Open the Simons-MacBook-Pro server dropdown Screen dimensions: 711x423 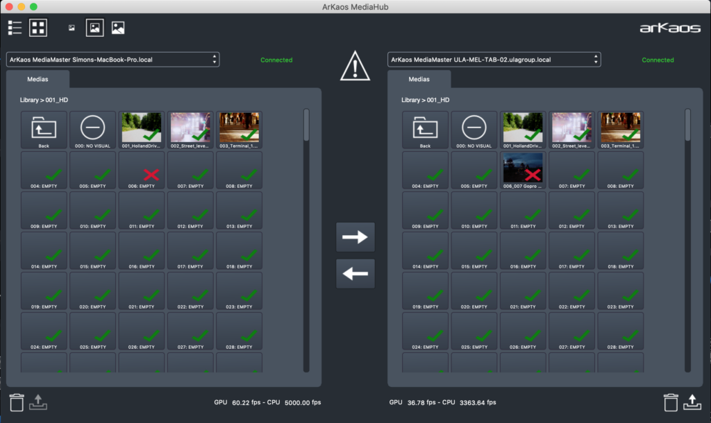point(113,60)
